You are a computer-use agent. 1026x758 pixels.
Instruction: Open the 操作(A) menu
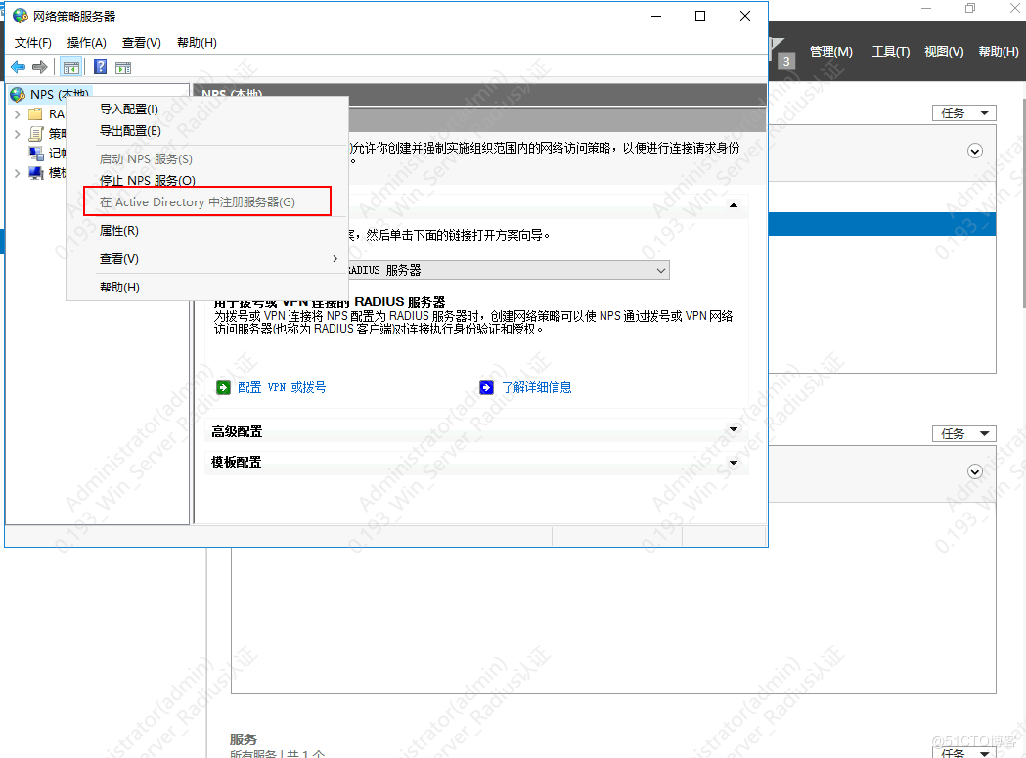coord(86,43)
